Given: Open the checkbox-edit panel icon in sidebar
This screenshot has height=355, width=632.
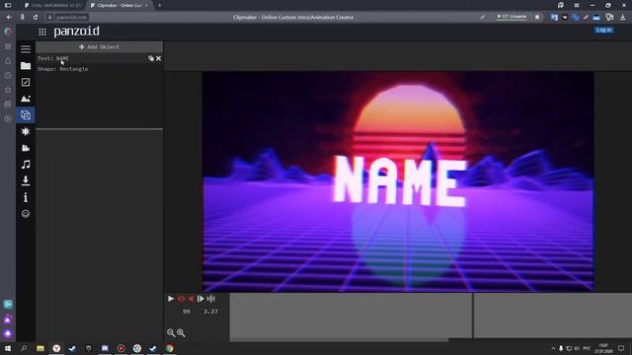Looking at the screenshot, I should click(x=26, y=82).
